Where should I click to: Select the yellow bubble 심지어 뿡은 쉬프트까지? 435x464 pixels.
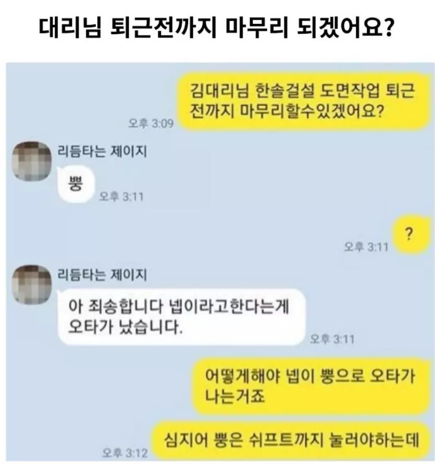[x=292, y=440]
